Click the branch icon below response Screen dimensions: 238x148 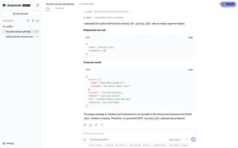pos(102,125)
